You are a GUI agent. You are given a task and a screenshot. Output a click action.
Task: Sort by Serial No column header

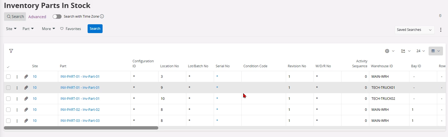point(223,66)
